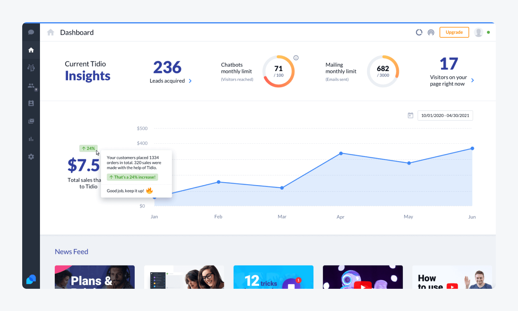This screenshot has height=311, width=518.
Task: Click the Tidio logo at sidebar bottom
Action: point(31,280)
